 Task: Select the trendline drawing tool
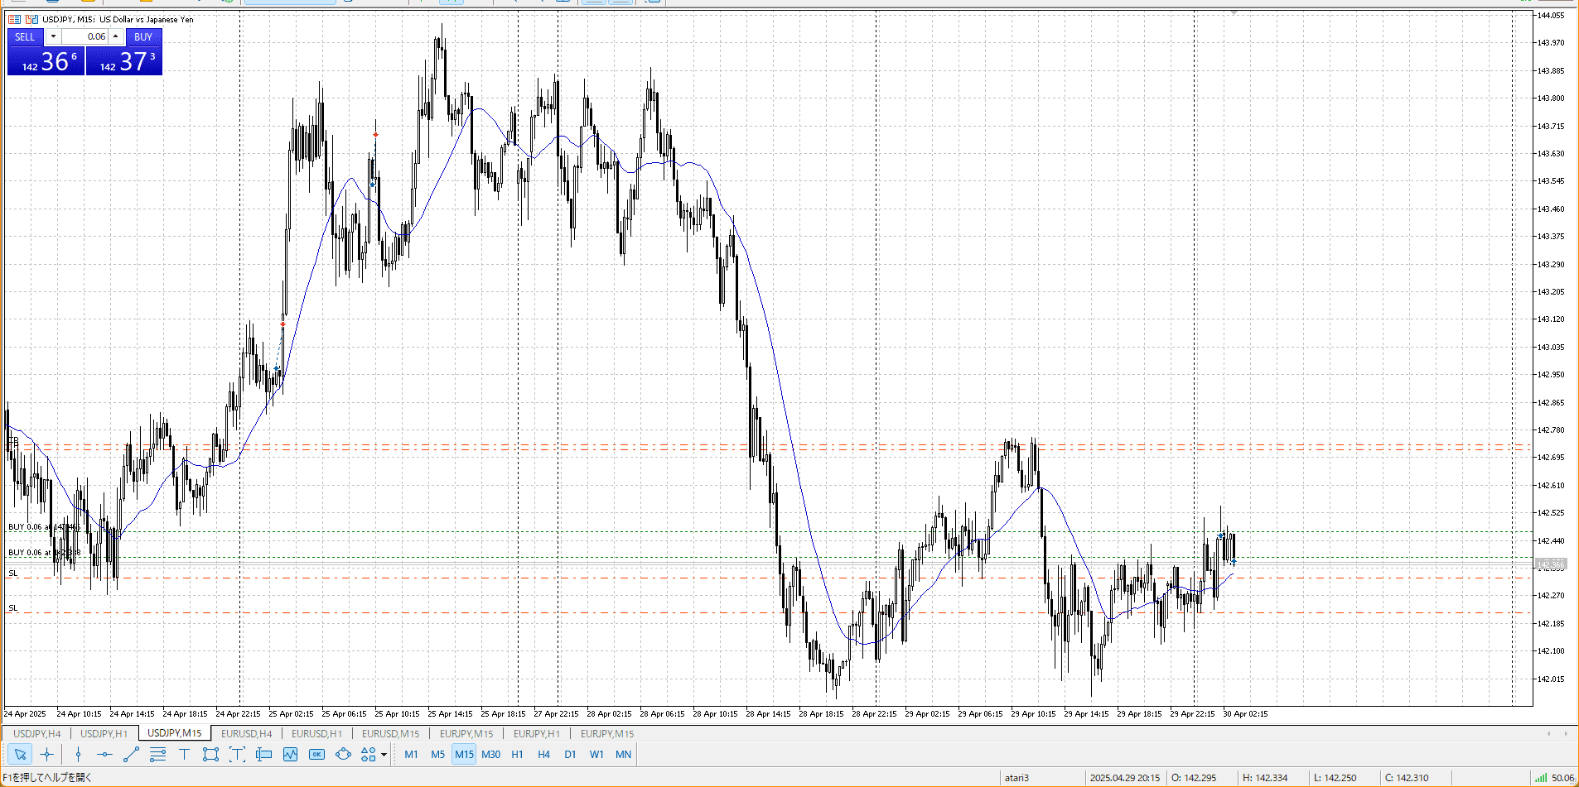pos(131,754)
